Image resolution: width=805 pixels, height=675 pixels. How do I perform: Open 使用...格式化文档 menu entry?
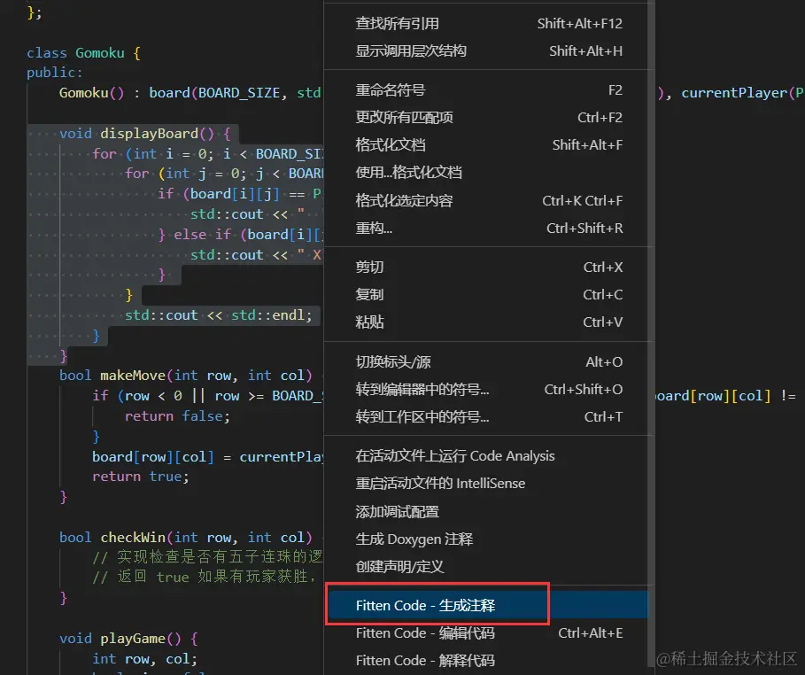click(488, 173)
